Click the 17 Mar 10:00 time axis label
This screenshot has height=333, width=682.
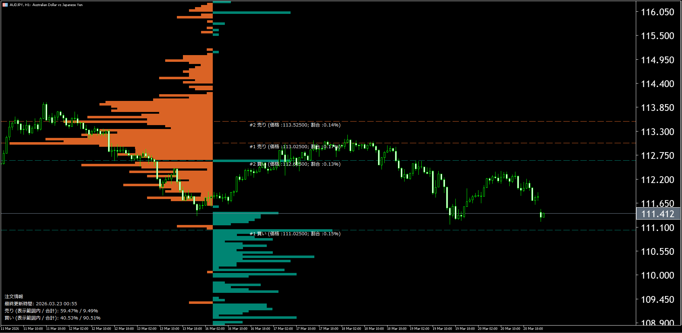point(306,329)
